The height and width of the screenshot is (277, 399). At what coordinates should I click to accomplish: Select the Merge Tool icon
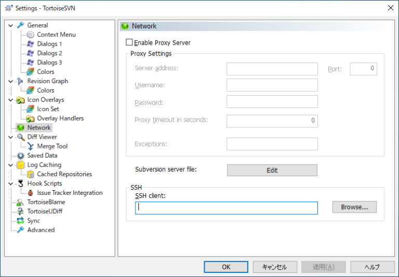click(31, 147)
